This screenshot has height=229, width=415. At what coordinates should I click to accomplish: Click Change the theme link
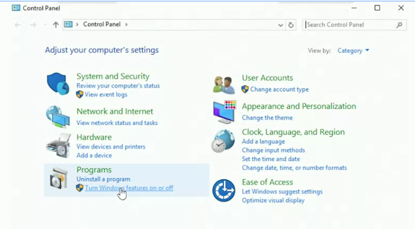(267, 118)
